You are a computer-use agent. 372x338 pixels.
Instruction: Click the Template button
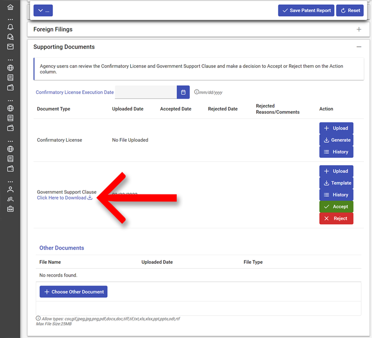[x=336, y=183]
